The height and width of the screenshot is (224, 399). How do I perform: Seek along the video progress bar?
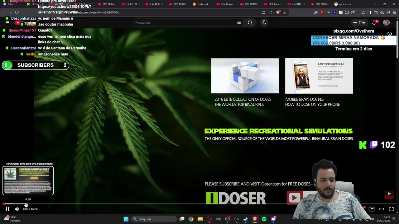pos(199,204)
